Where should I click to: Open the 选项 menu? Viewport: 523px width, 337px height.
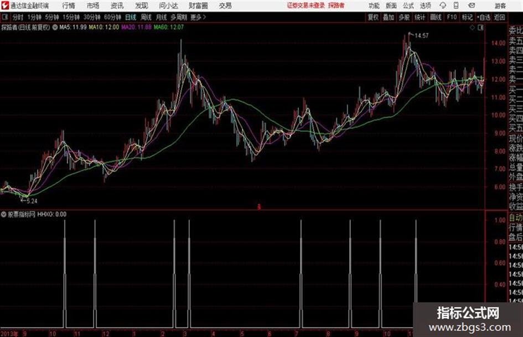point(425,6)
